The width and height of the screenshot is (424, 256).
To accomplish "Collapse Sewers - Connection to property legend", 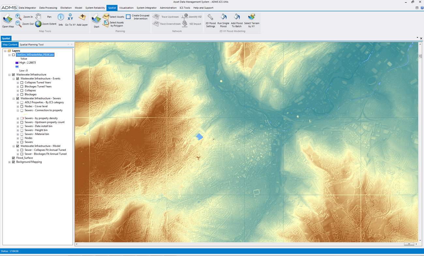I will (18, 110).
